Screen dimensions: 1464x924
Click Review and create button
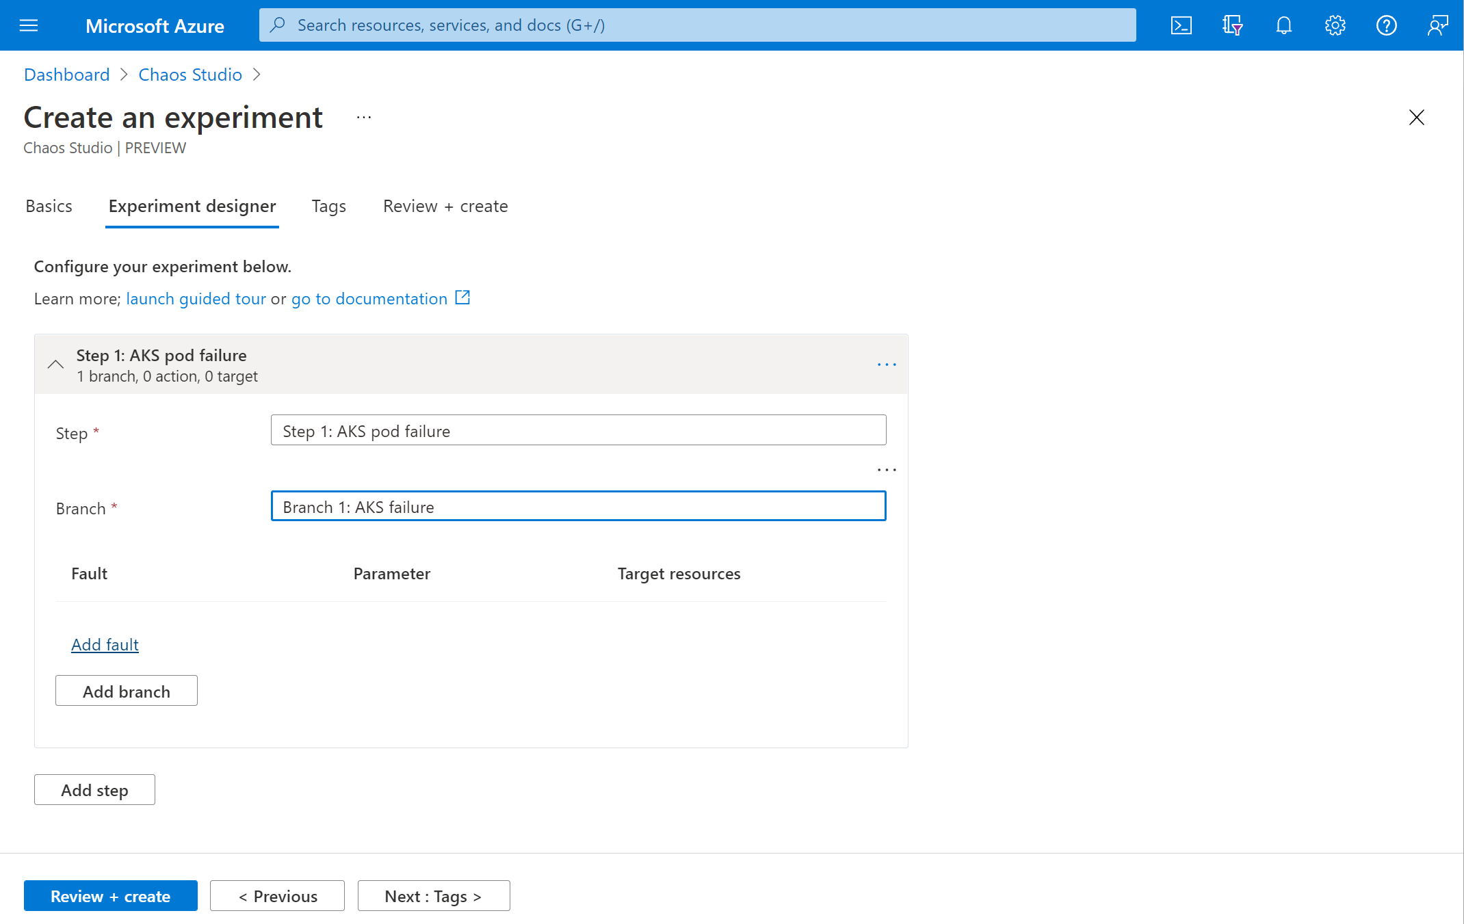109,895
